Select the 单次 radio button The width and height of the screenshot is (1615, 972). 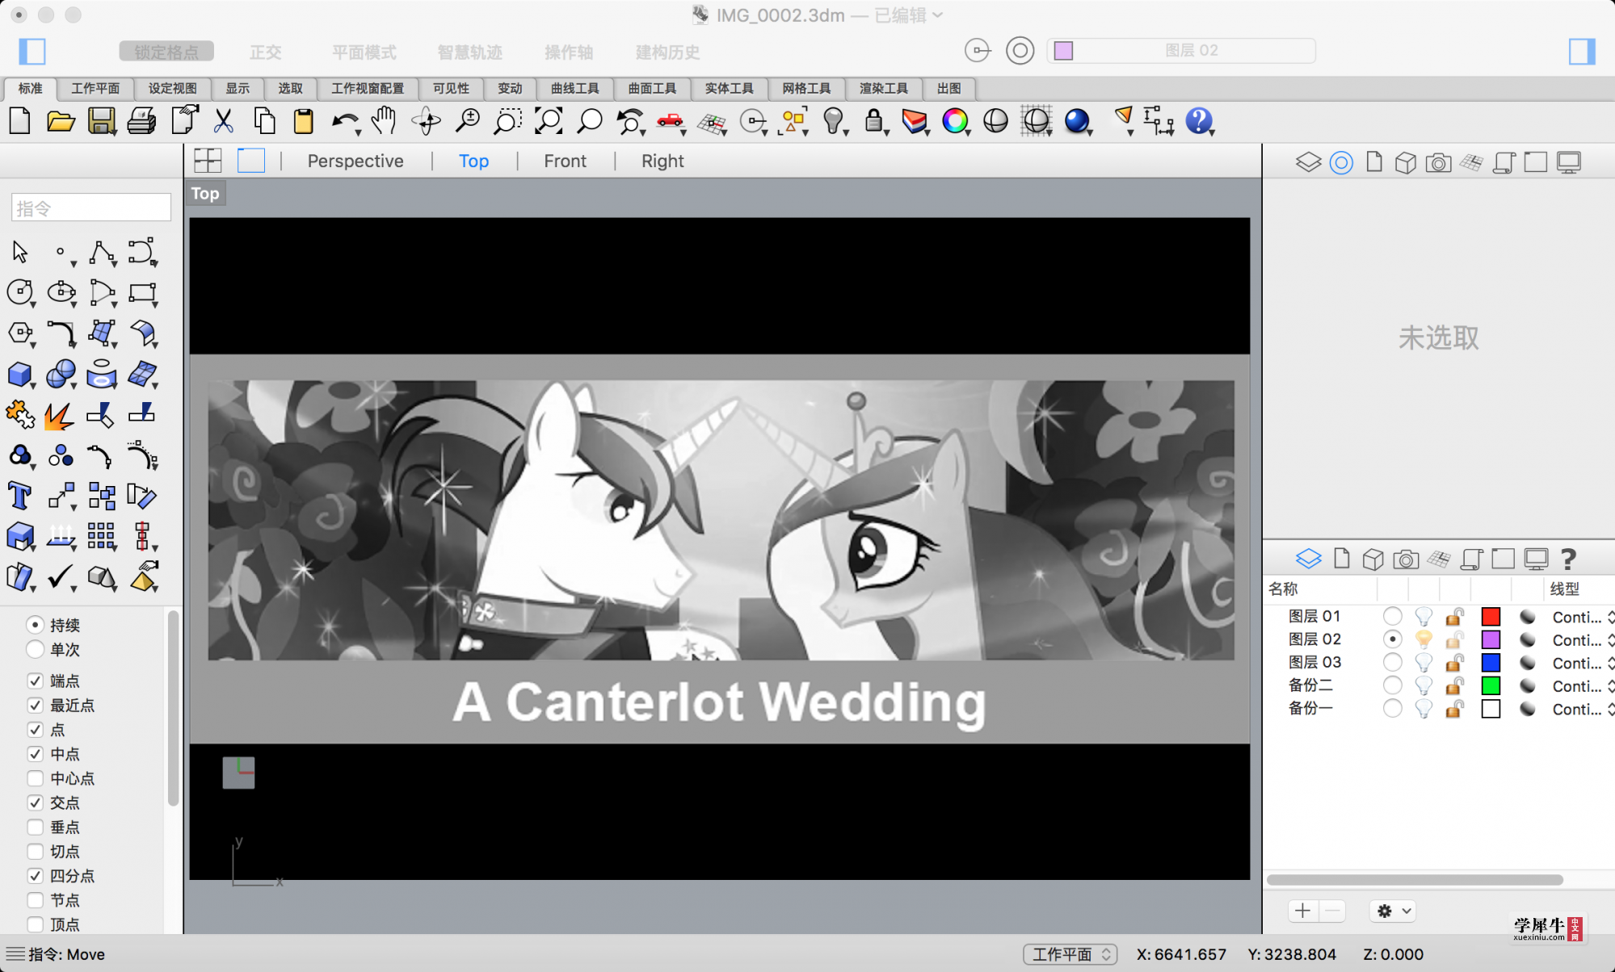coord(35,649)
